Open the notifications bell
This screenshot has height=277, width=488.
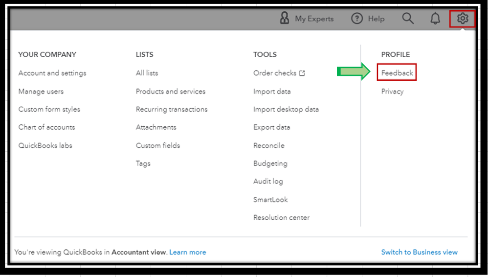point(435,19)
